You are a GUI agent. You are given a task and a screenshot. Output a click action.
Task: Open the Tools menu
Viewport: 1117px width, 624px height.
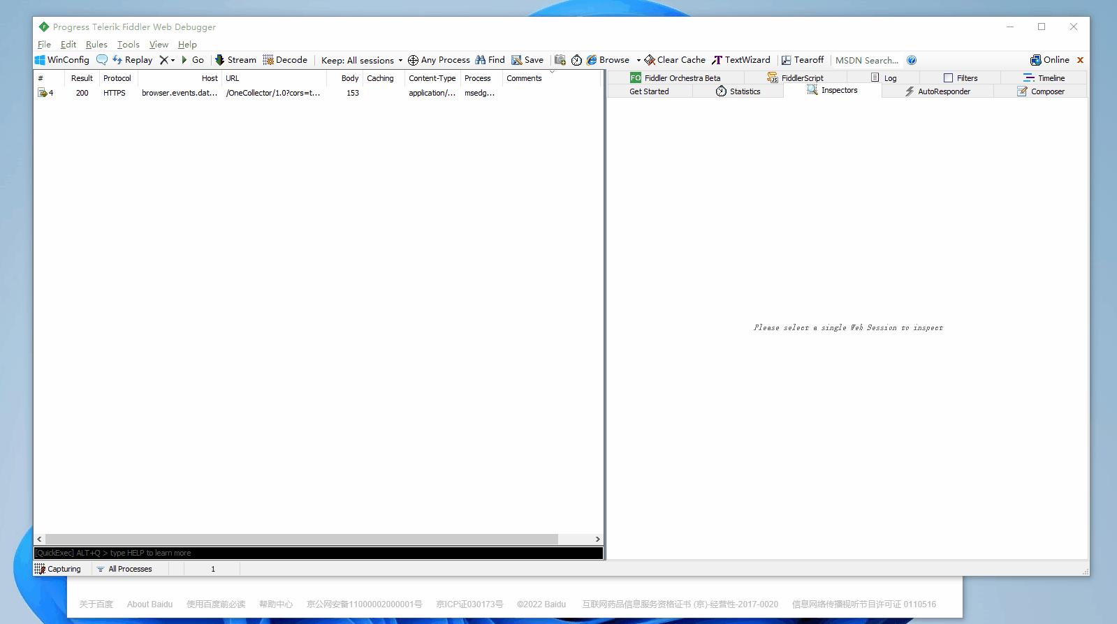[x=129, y=44]
